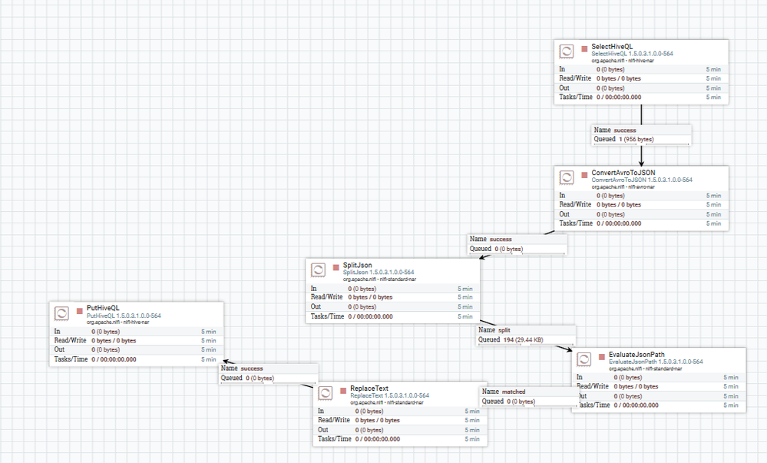Click the In row of SelectHiveQL
The image size is (767, 463).
pos(641,70)
